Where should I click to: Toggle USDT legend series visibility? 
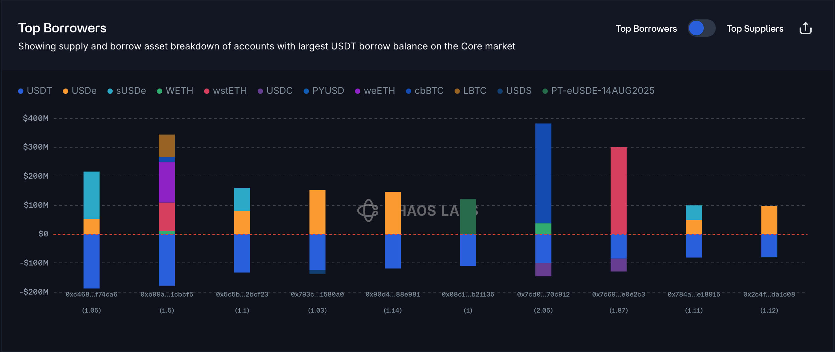[35, 91]
